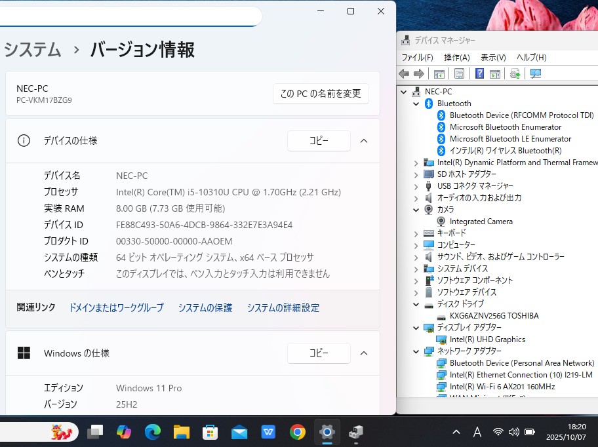
Task: Open the 表示(V) menu
Action: tap(493, 58)
